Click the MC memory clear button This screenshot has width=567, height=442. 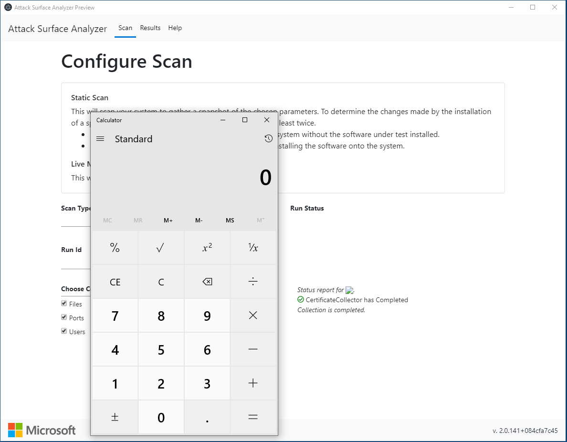click(x=107, y=220)
